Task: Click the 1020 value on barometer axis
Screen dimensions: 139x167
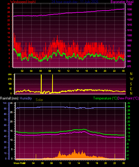Action: [129, 20]
